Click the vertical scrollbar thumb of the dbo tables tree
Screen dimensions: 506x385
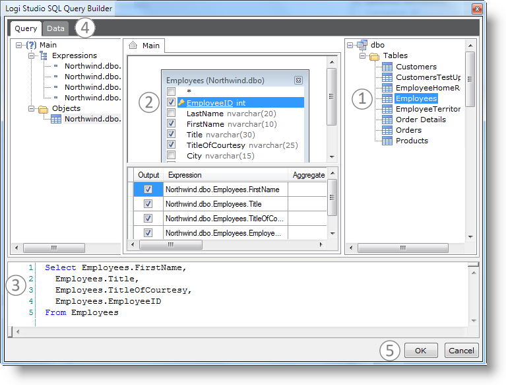tap(470, 79)
